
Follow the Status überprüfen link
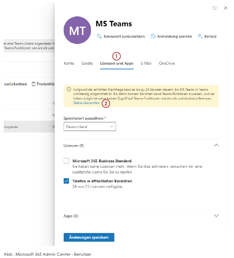point(86,103)
